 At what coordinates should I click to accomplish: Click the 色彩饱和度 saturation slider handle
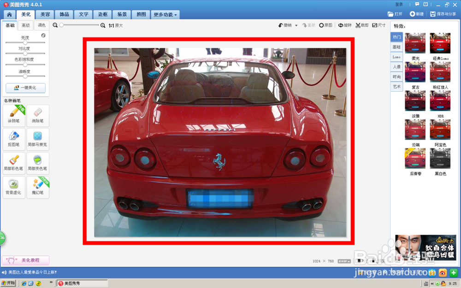(25, 65)
